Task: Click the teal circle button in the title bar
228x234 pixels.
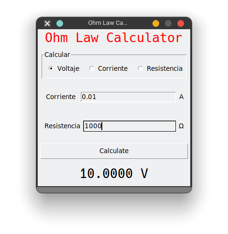Action: [x=60, y=23]
